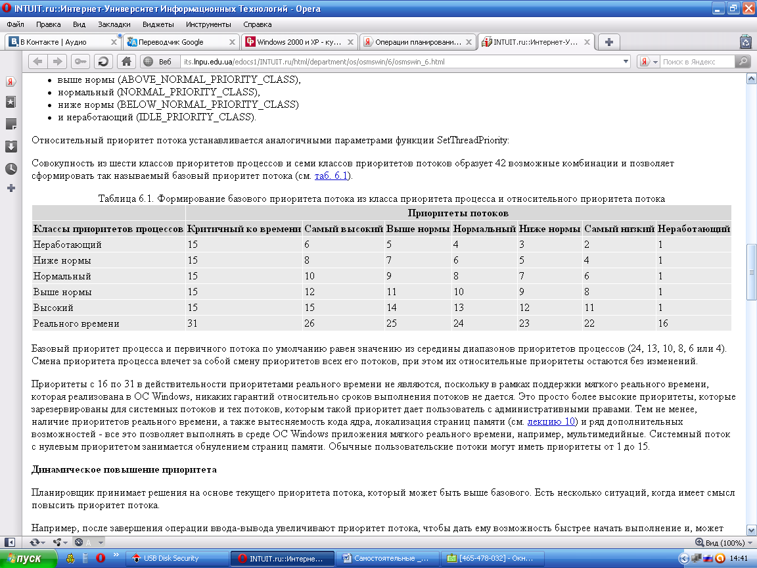The image size is (757, 568).
Task: Switch to the USB Disk Security taskbar window
Action: click(x=176, y=558)
